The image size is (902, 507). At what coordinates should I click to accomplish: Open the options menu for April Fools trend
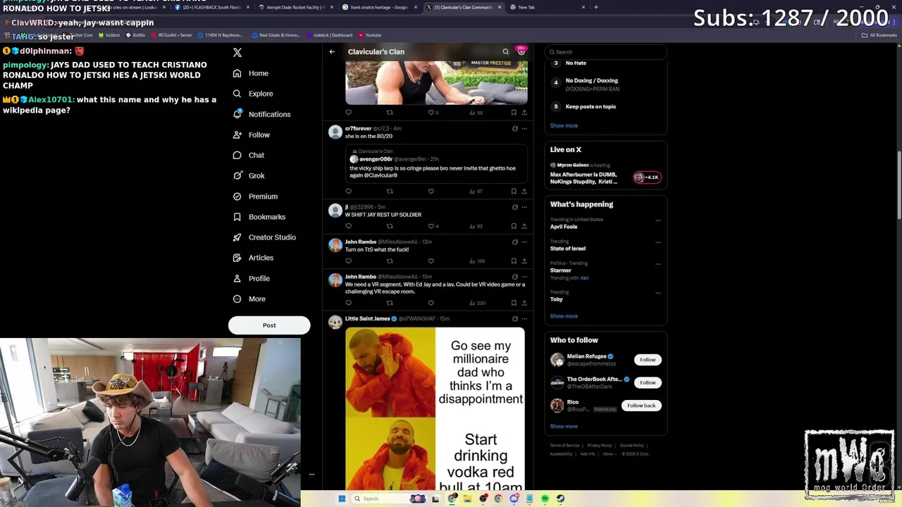tap(658, 220)
